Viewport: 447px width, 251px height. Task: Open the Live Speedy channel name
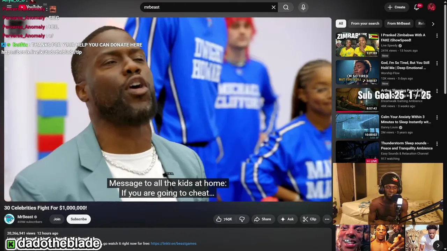[389, 46]
